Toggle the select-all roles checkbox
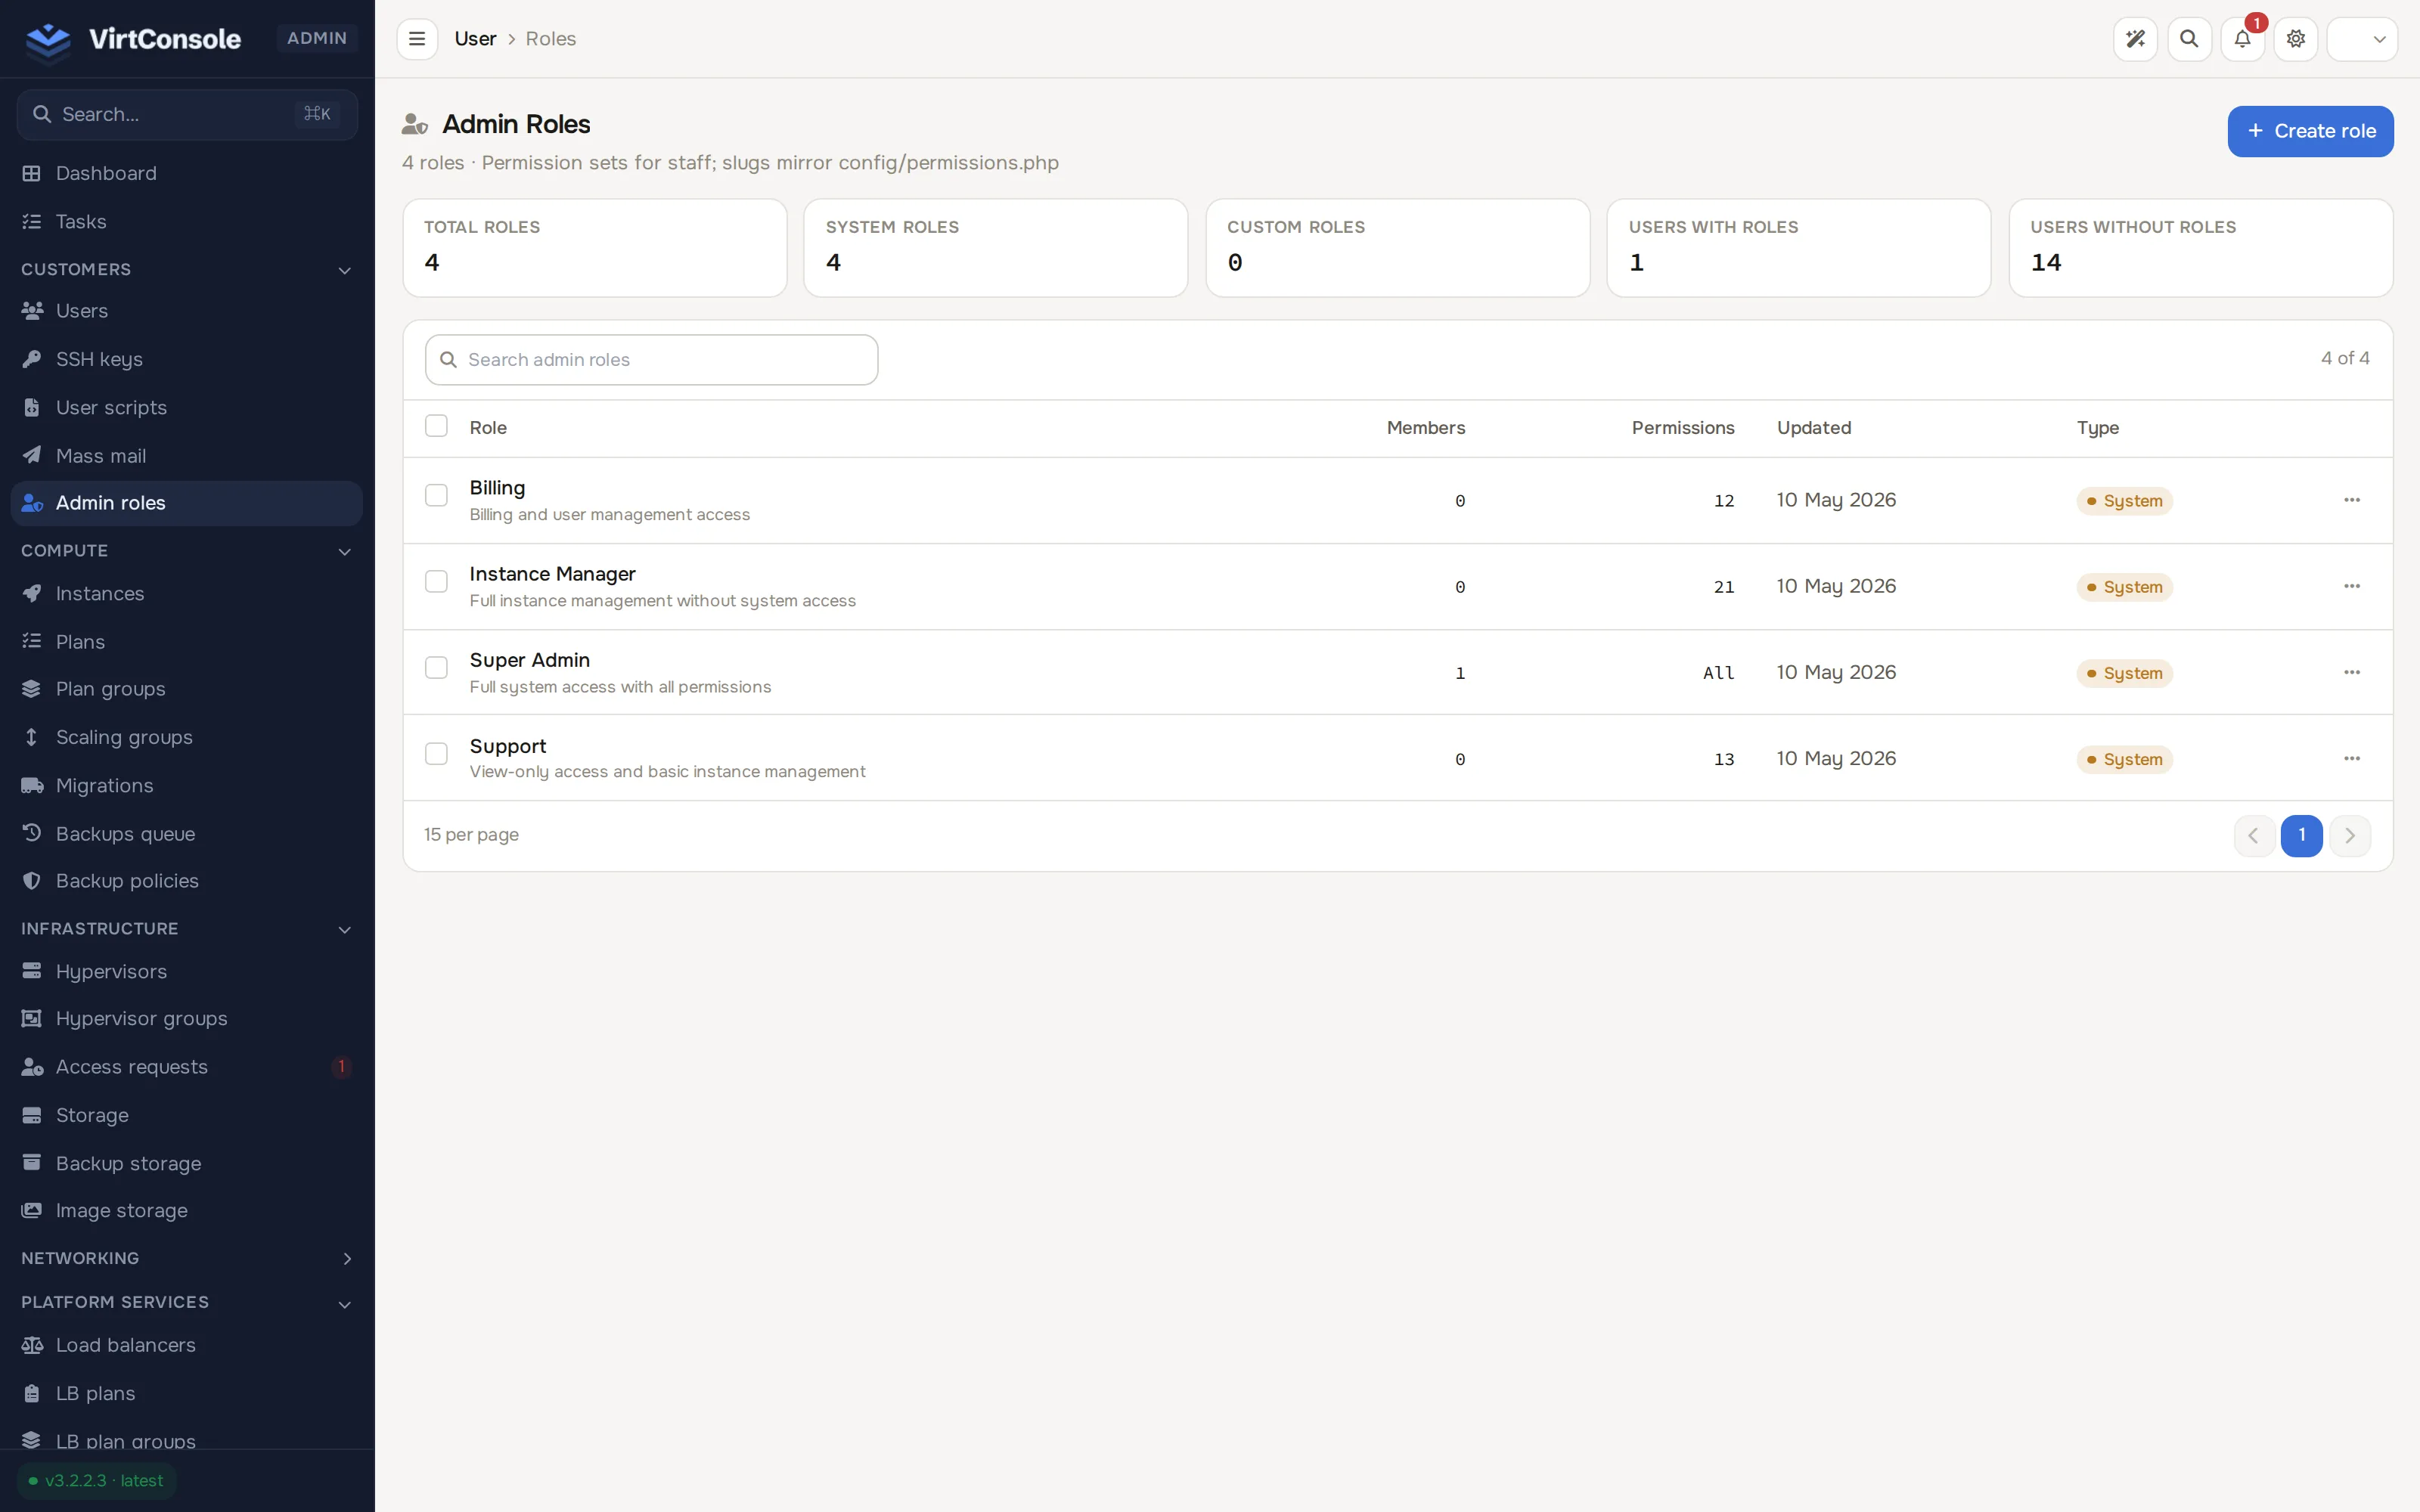2420x1512 pixels. tap(436, 426)
